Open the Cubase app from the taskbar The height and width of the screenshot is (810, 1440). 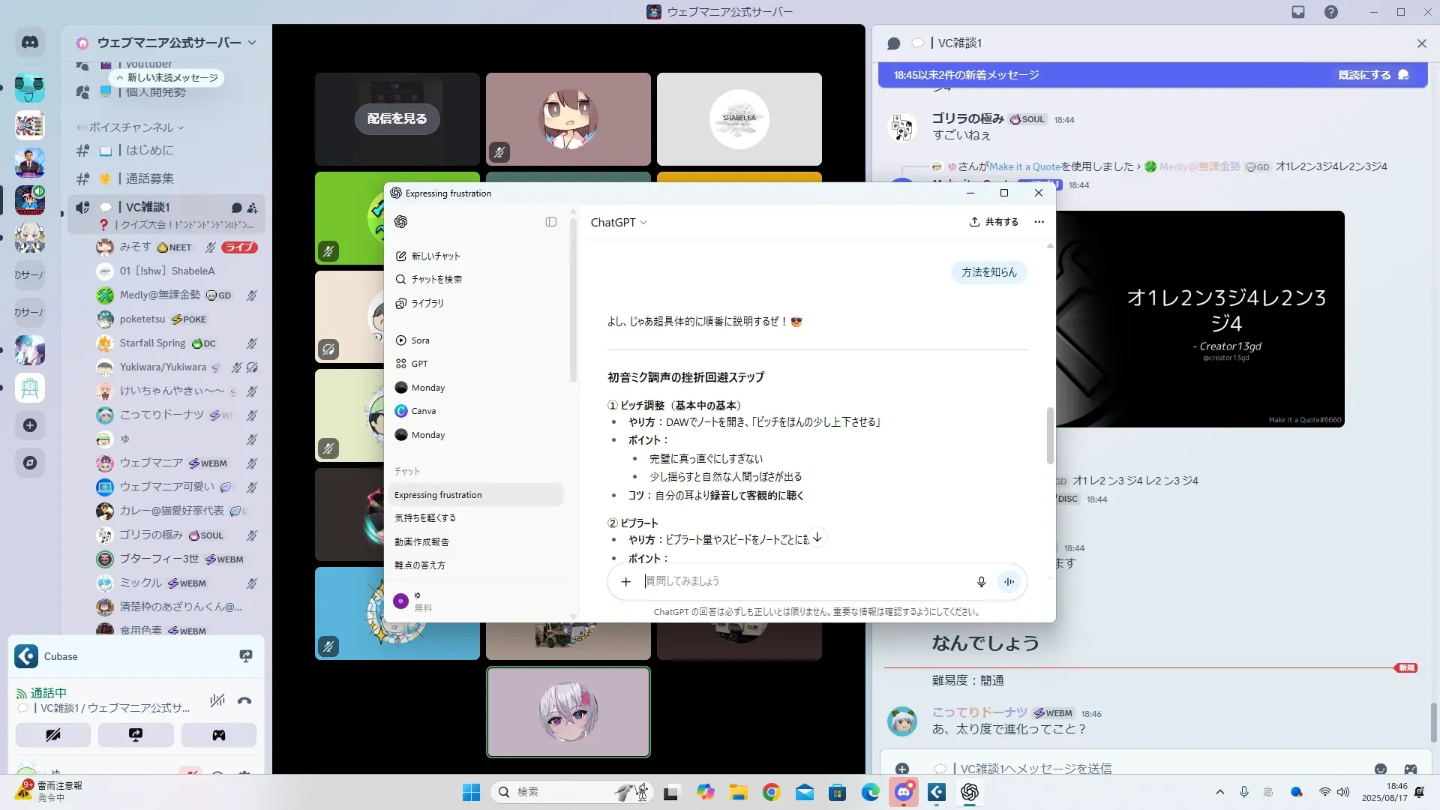pyautogui.click(x=937, y=792)
